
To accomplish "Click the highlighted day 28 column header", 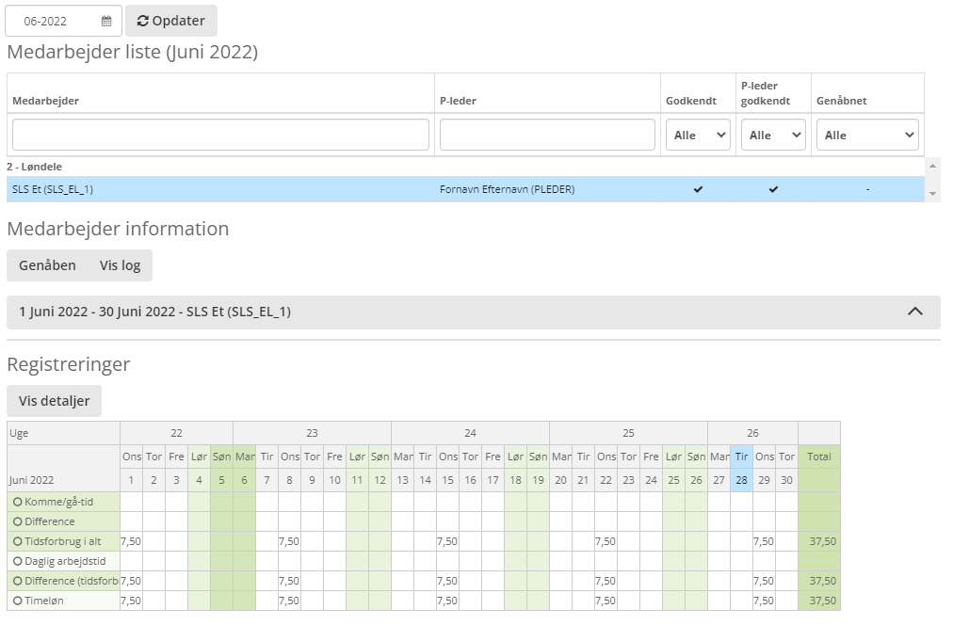I will pyautogui.click(x=741, y=479).
